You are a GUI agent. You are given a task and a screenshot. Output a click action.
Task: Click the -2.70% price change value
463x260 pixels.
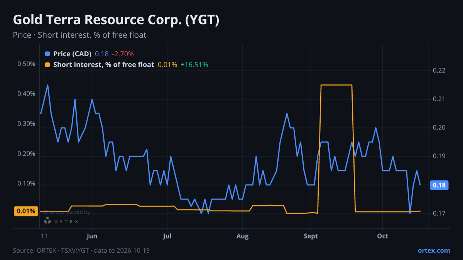123,54
